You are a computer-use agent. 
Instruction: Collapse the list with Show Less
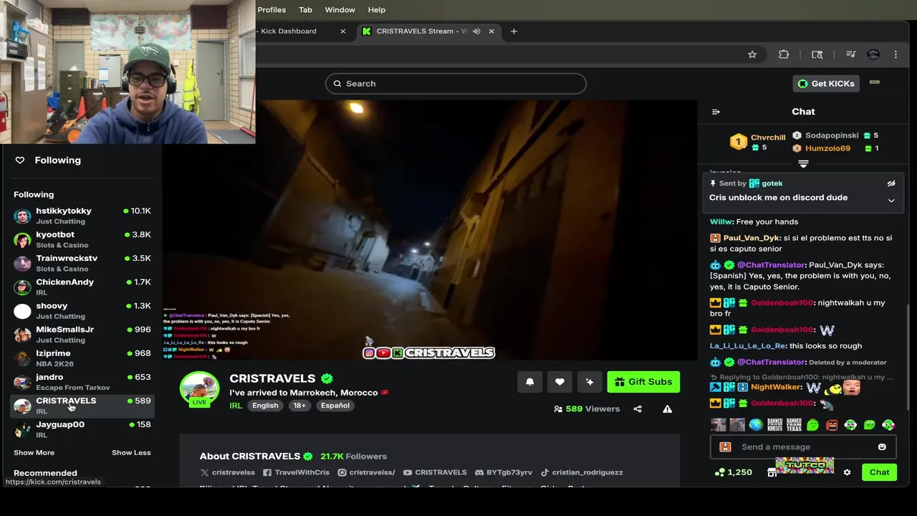(x=131, y=453)
